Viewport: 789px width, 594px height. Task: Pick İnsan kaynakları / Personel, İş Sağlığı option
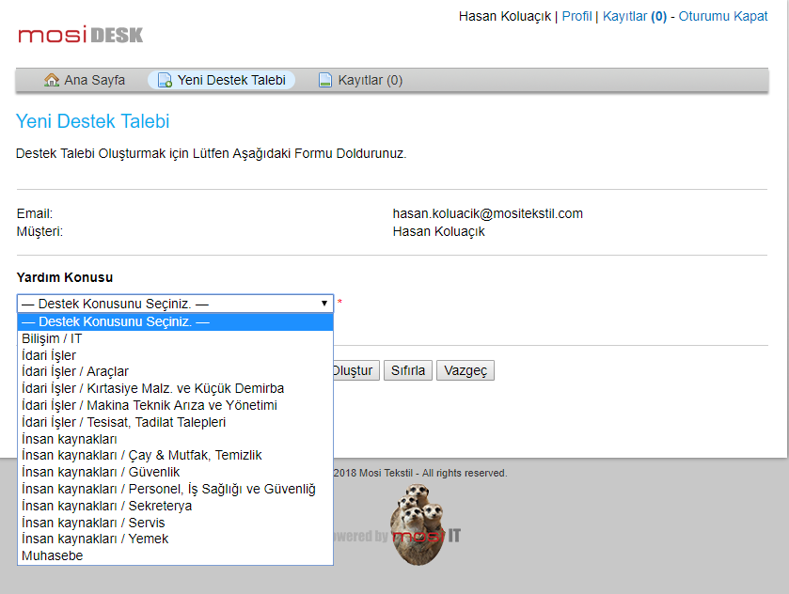click(x=175, y=489)
